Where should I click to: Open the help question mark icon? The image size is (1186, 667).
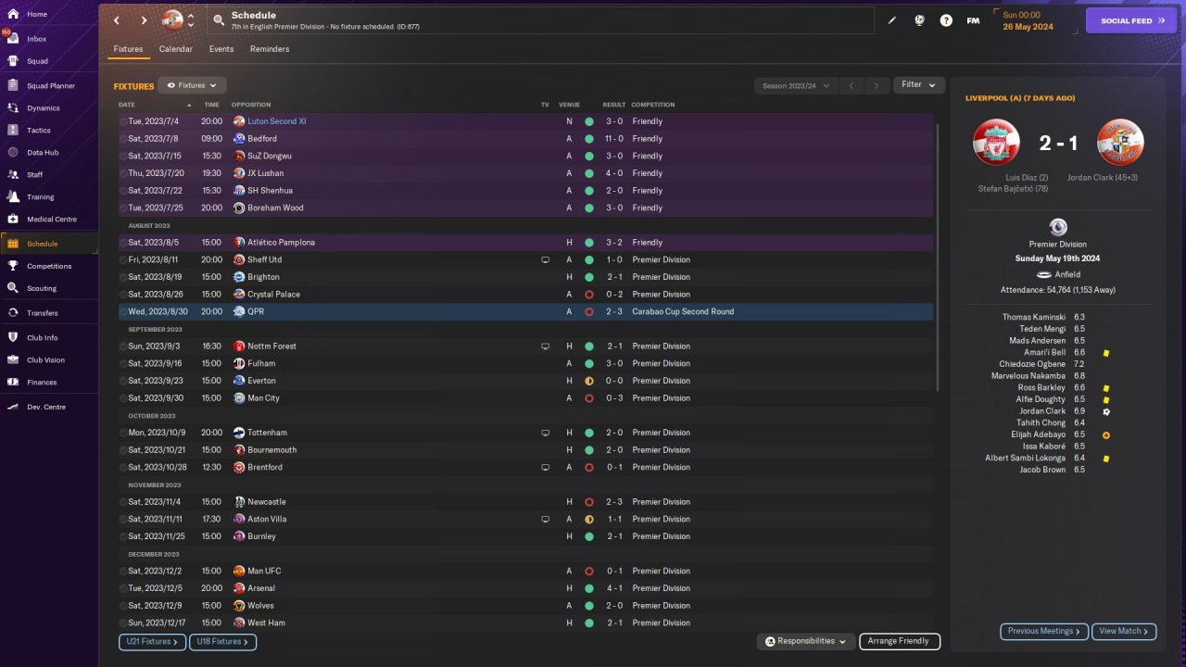point(946,20)
